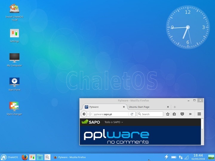
Task: Open the Firefox hamburger menu
Action: [x=199, y=114]
